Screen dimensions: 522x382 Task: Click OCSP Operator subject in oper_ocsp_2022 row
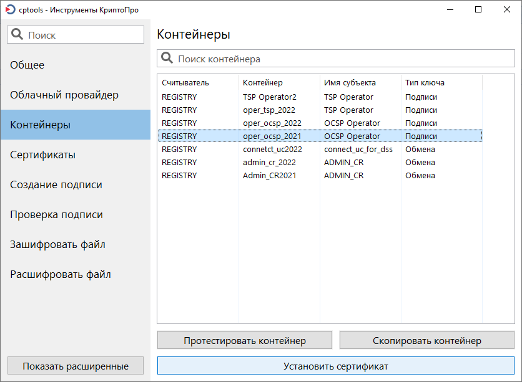(x=352, y=123)
